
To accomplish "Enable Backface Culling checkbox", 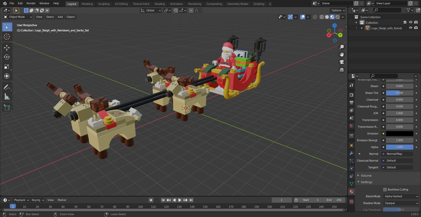I will tap(385, 190).
